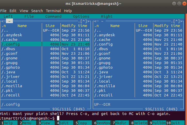Click left panel history back arrow
This screenshot has height=125, width=187.
2,21
